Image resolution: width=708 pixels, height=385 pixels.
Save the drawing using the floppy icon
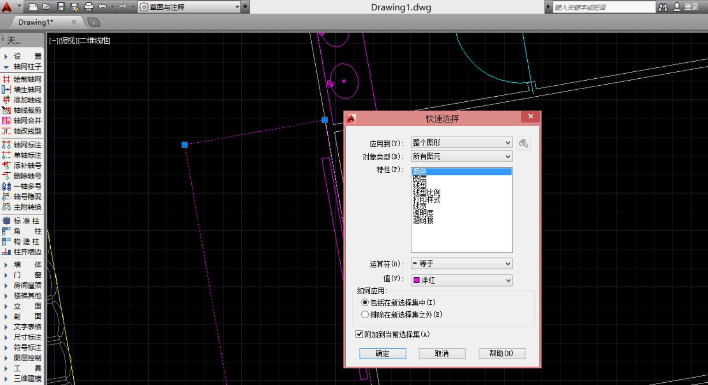coord(61,7)
